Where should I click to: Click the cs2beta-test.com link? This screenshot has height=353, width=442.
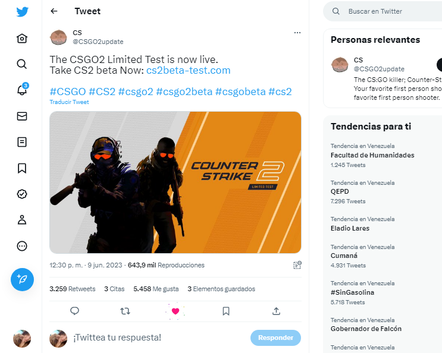[189, 70]
